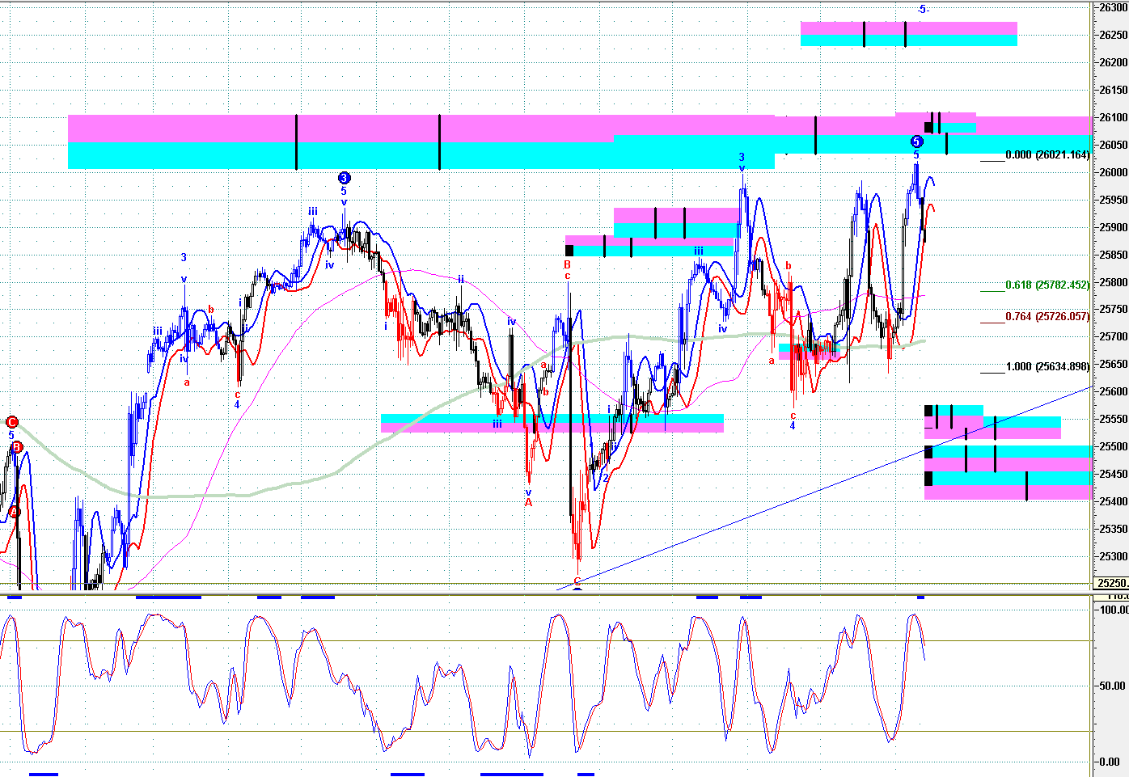The image size is (1129, 777).
Task: Click the 25450 price axis label
Action: (x=1114, y=474)
